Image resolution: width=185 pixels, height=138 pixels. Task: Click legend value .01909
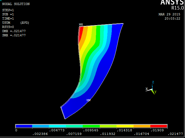tap(157, 130)
